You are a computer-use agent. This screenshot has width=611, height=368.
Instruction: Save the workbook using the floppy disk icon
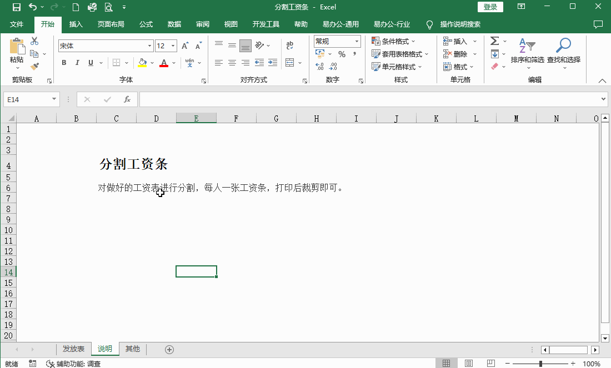coord(16,7)
